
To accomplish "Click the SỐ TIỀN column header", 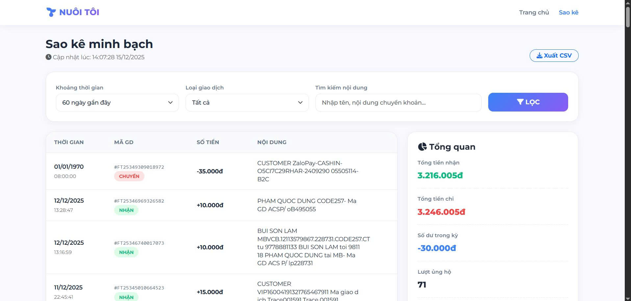I will pyautogui.click(x=208, y=142).
